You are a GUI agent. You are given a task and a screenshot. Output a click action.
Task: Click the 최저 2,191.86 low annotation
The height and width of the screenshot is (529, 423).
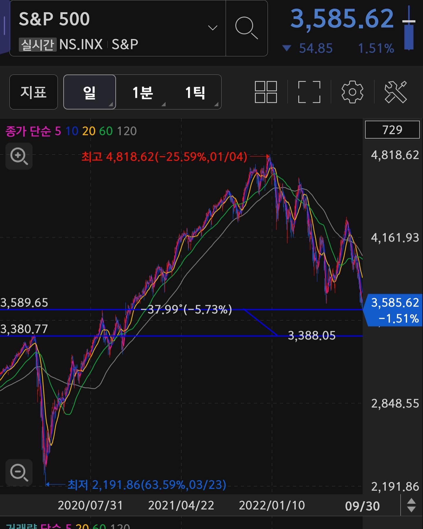pos(147,485)
